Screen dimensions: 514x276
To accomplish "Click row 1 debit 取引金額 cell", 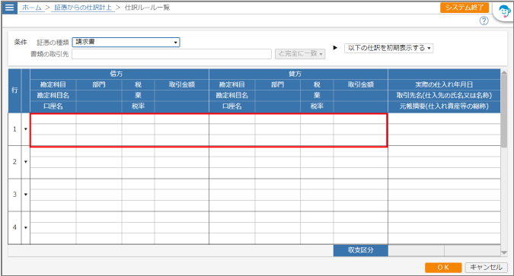I will 181,119.
